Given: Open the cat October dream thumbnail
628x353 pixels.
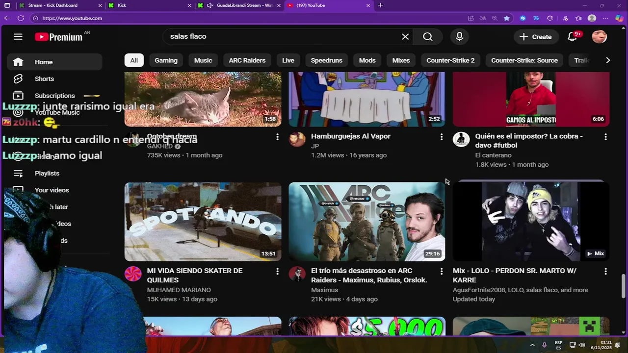Looking at the screenshot, I should (203, 99).
